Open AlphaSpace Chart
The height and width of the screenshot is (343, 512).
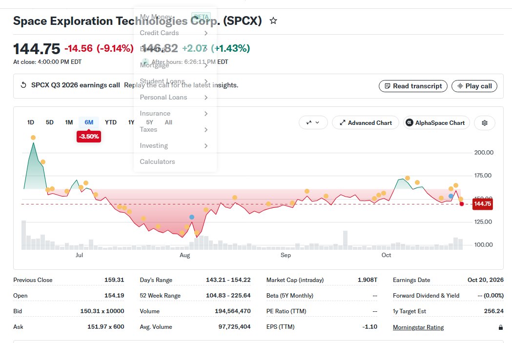tap(436, 123)
